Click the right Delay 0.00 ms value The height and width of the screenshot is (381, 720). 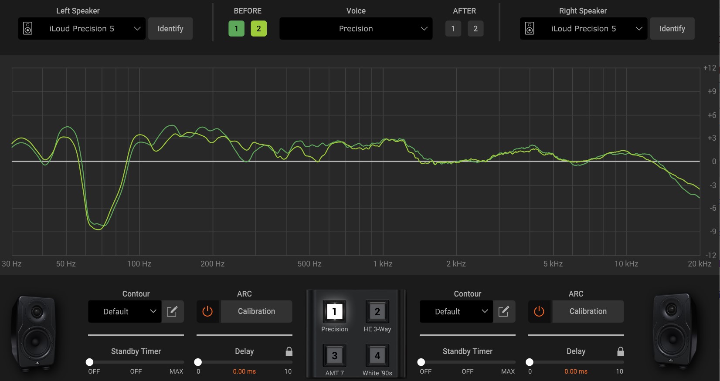[x=576, y=371]
